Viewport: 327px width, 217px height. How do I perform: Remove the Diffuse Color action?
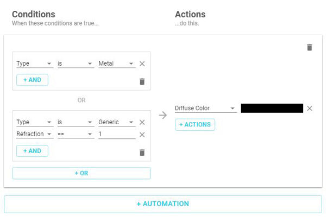click(x=310, y=108)
